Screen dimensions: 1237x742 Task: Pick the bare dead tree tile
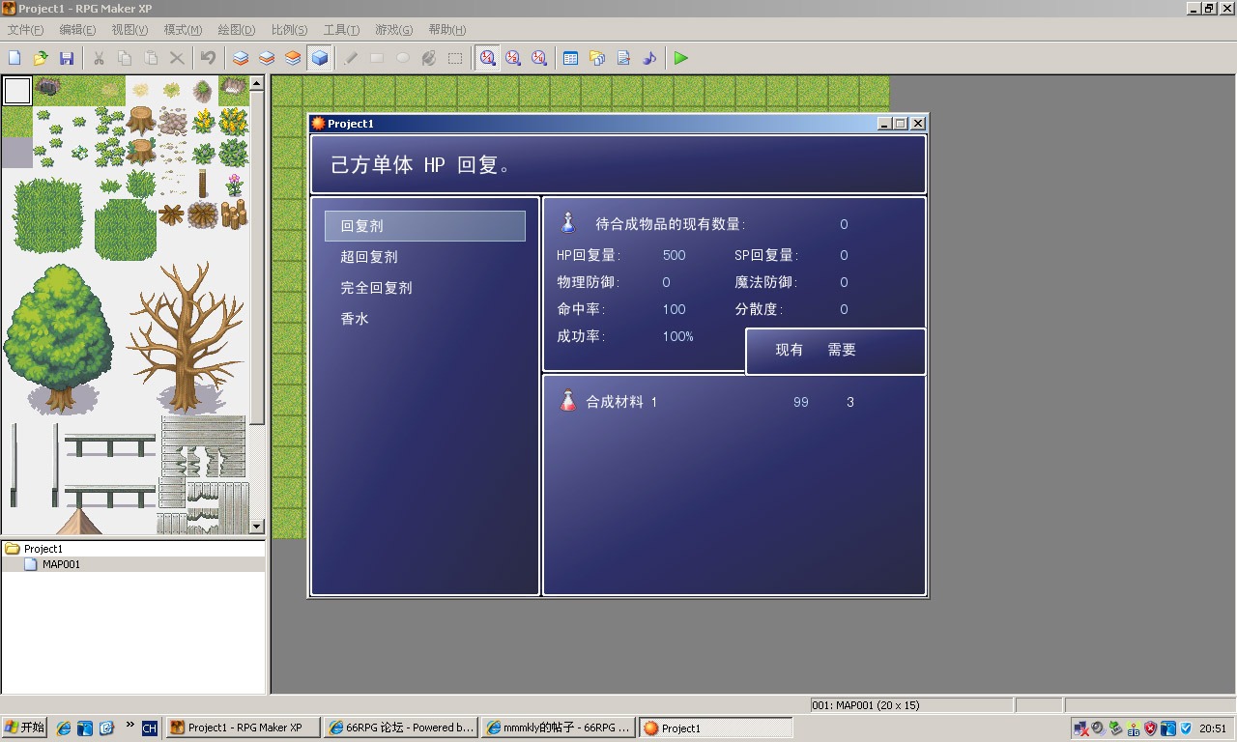tap(185, 338)
